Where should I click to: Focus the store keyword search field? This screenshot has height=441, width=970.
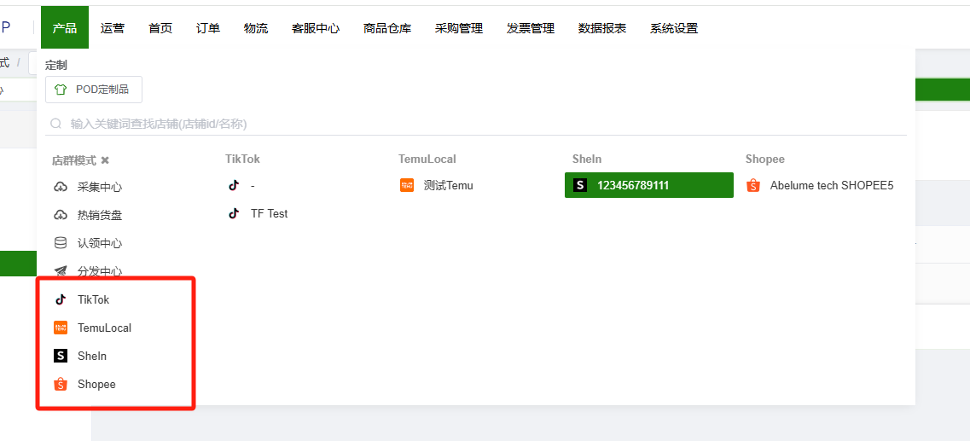coord(476,124)
